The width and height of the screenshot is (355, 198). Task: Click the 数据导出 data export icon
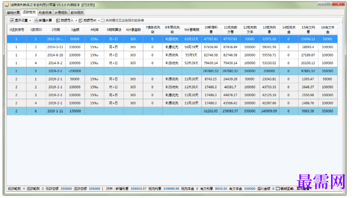[x=81, y=20]
